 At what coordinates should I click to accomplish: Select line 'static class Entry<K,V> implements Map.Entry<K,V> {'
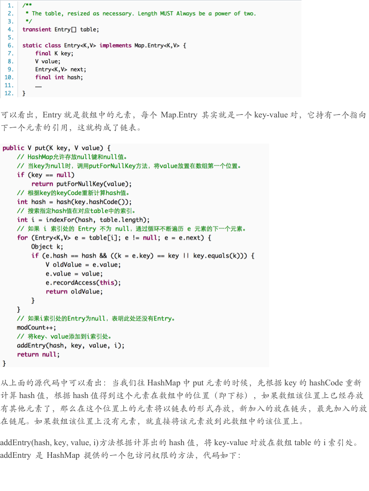[104, 45]
